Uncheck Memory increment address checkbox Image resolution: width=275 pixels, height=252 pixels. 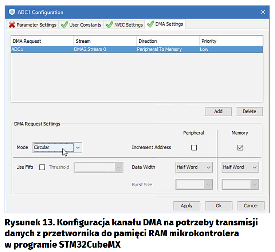240,148
